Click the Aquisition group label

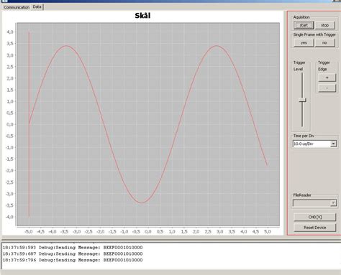(301, 17)
